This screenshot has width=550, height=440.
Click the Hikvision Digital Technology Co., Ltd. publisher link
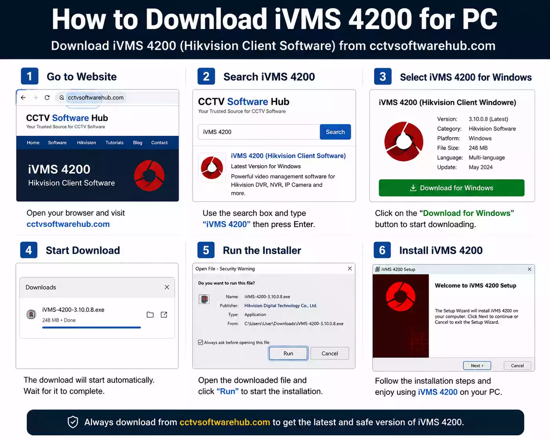[x=280, y=306]
